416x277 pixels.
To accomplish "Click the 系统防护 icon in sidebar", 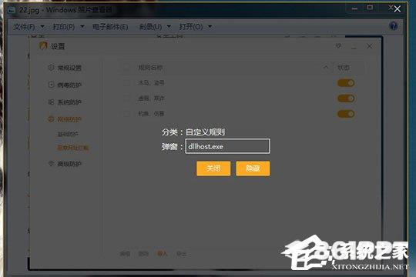I will (x=51, y=102).
